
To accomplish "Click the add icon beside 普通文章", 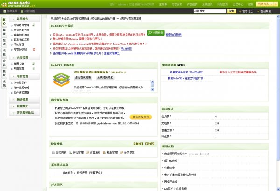I will [x=34, y=64].
